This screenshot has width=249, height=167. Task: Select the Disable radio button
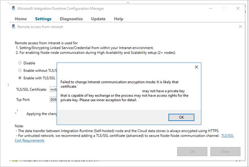click(x=20, y=63)
